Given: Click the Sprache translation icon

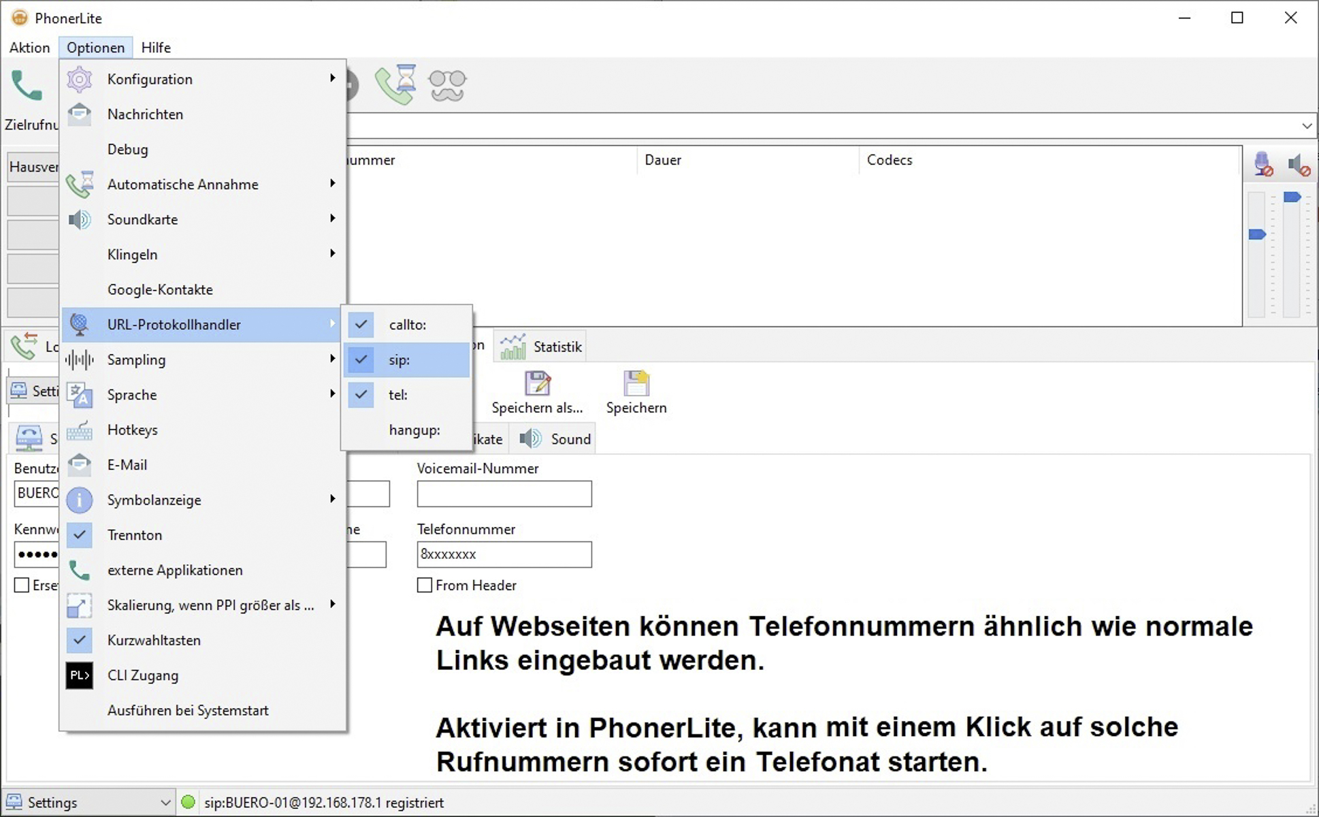Looking at the screenshot, I should click(80, 395).
